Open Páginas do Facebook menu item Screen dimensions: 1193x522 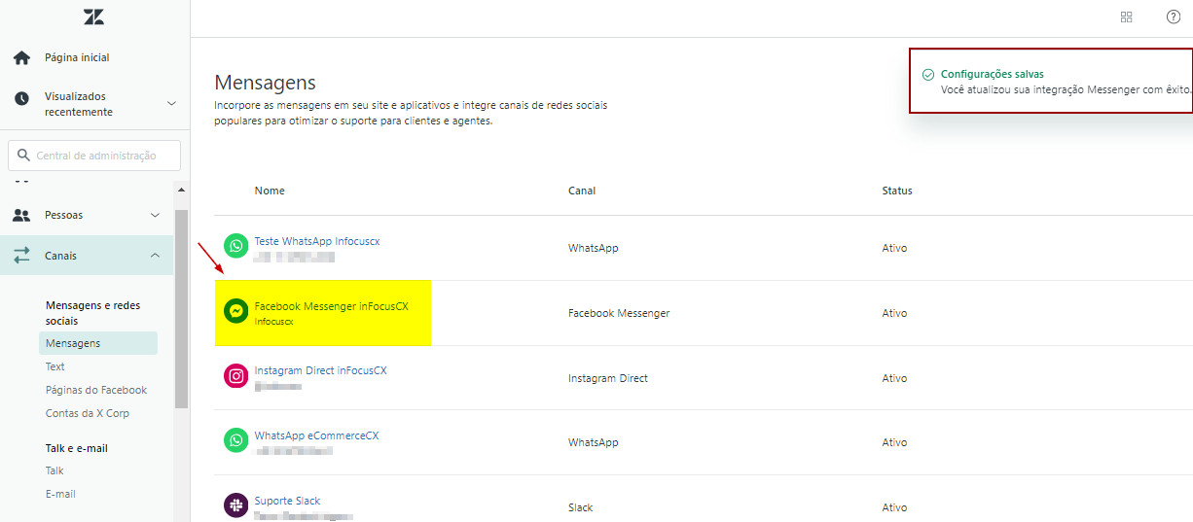[x=96, y=390]
